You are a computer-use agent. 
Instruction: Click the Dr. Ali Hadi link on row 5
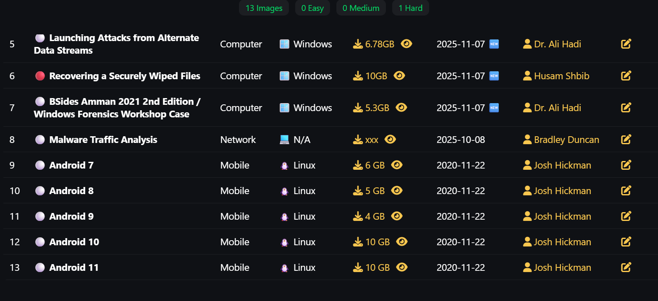557,44
